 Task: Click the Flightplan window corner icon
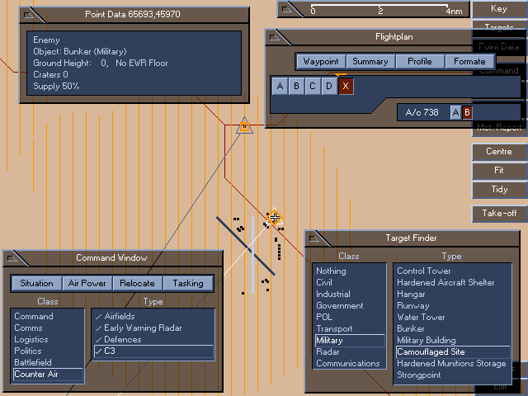pyautogui.click(x=275, y=37)
